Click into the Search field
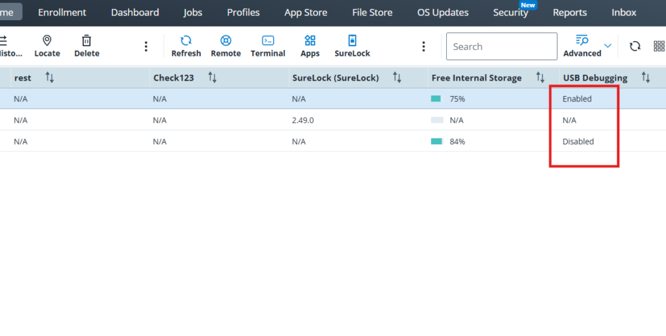The width and height of the screenshot is (666, 336). 501,47
